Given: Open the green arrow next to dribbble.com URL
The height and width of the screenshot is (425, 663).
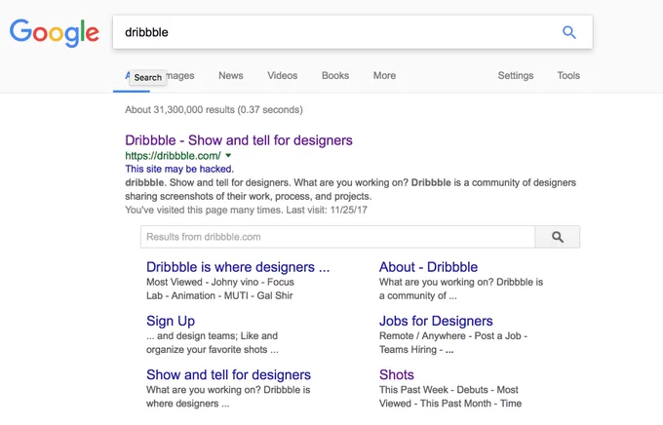Looking at the screenshot, I should pyautogui.click(x=228, y=156).
